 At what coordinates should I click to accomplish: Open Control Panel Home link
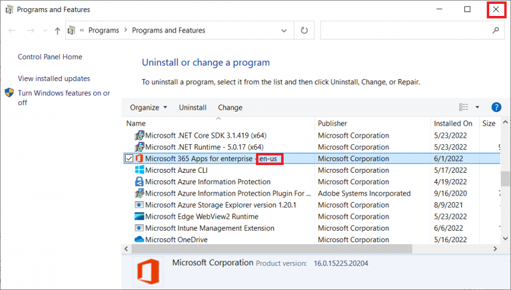click(x=50, y=57)
